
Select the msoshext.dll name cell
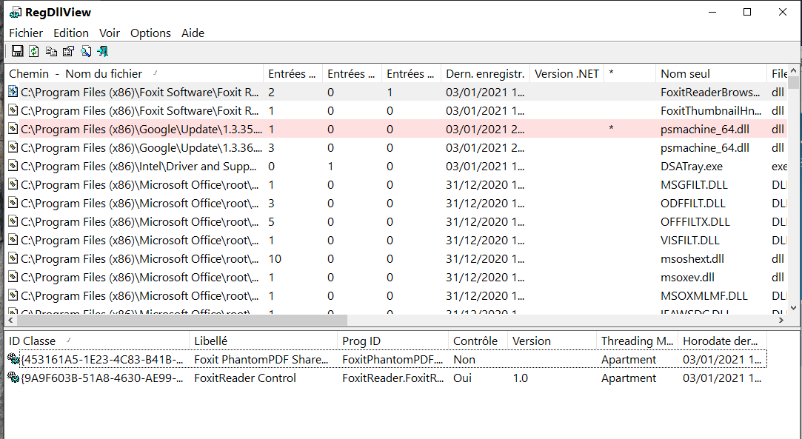tap(692, 258)
